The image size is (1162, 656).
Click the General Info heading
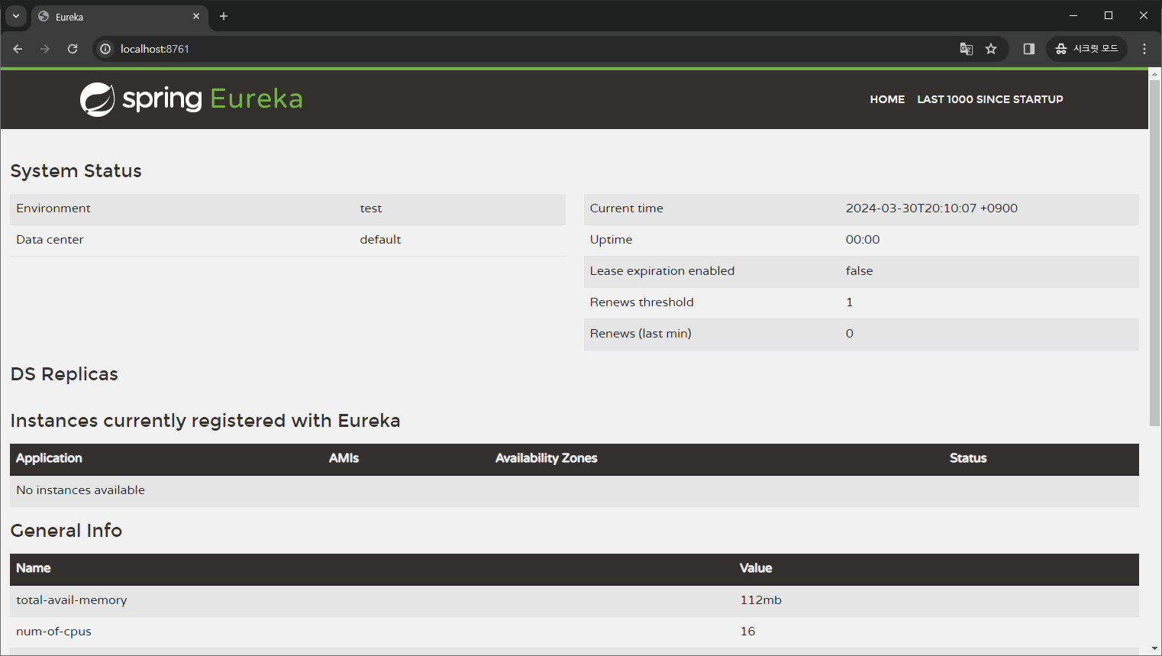pos(66,531)
